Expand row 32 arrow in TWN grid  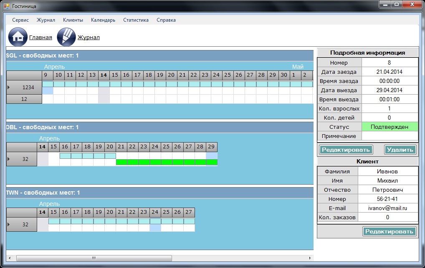click(x=8, y=224)
